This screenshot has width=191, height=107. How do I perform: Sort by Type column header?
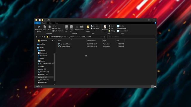pos(109,41)
